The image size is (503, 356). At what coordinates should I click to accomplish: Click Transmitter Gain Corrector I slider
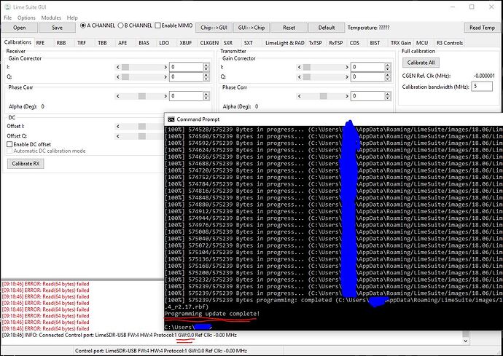click(x=323, y=67)
